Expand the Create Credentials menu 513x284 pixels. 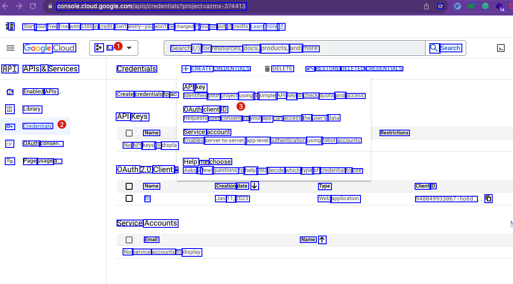[216, 69]
